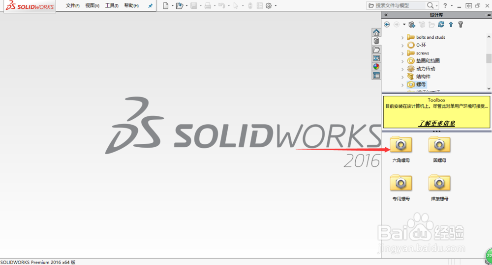This screenshot has height=265, width=492.
Task: Click the 搜索文件与模型 search field
Action: (400, 5)
